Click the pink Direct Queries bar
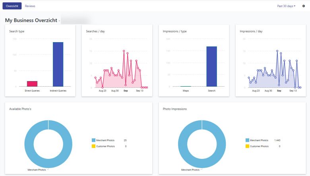The width and height of the screenshot is (310, 176). pos(32,83)
